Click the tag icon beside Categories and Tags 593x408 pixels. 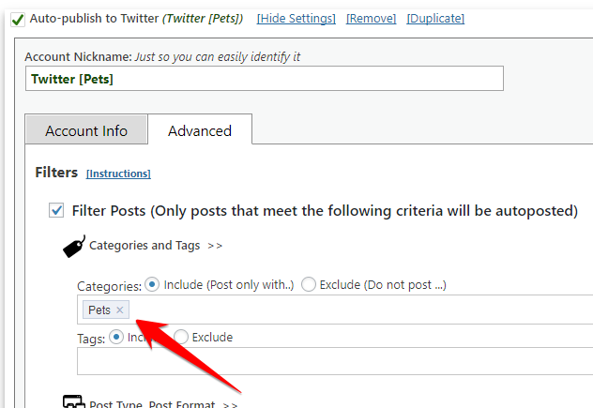pos(74,247)
